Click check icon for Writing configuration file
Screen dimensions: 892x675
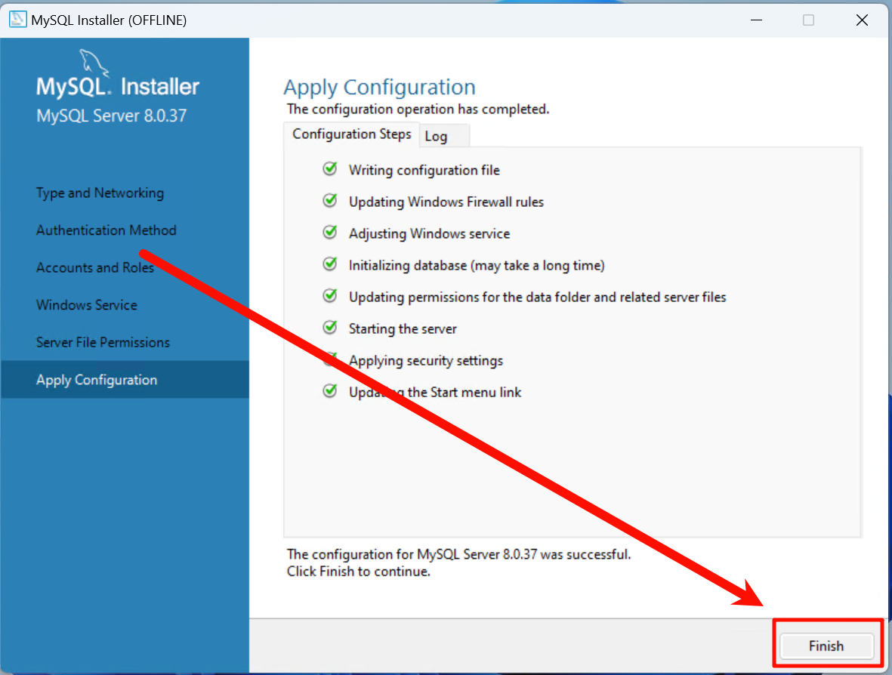click(330, 169)
